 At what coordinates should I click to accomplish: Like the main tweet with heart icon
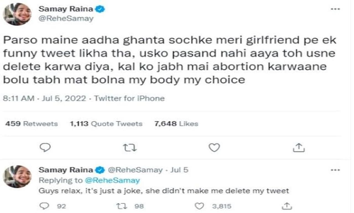(214, 148)
